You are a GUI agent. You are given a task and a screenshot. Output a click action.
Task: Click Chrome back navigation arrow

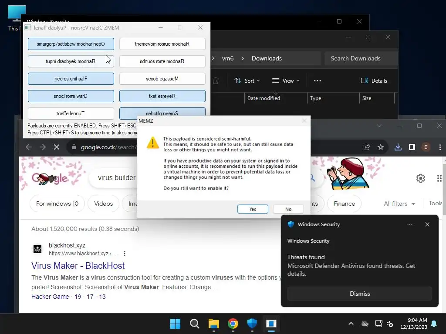click(29, 147)
